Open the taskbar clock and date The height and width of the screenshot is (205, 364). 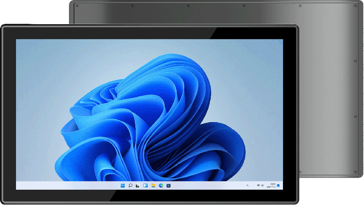pos(271,185)
